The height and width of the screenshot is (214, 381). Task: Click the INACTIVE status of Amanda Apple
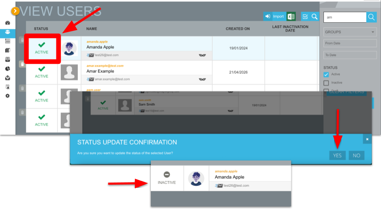(x=167, y=178)
